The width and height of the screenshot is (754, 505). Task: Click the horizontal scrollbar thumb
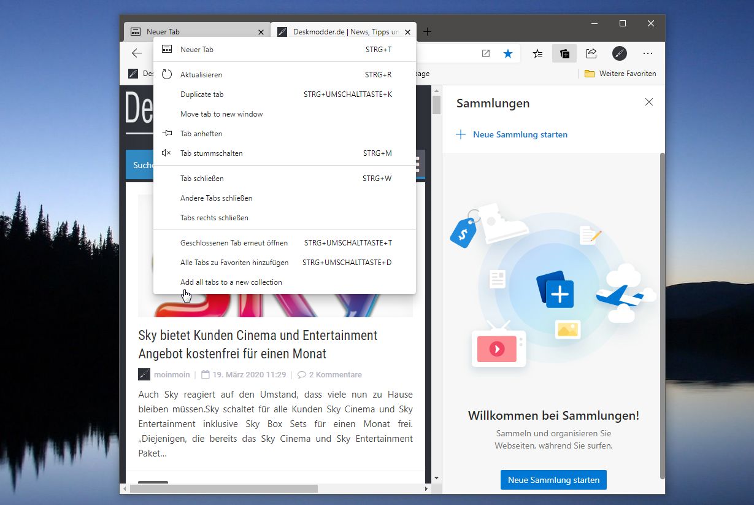223,488
